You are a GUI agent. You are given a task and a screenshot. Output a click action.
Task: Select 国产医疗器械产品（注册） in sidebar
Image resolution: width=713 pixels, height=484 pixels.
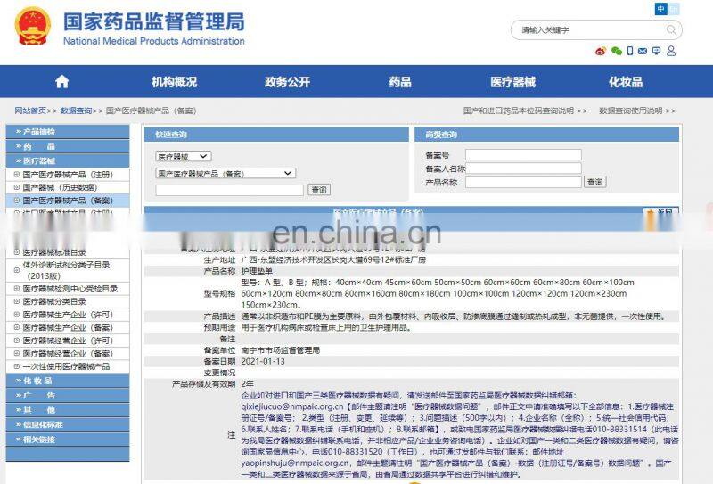pyautogui.click(x=68, y=175)
